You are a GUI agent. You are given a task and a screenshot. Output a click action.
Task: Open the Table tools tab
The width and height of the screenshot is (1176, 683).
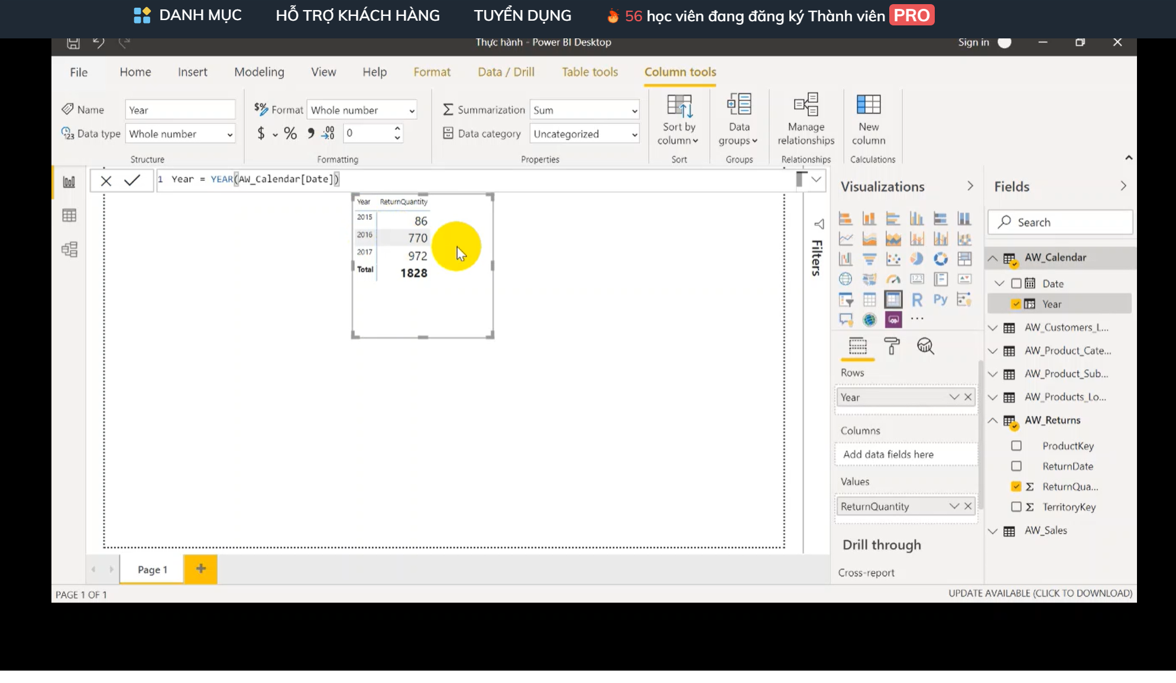[x=589, y=72]
